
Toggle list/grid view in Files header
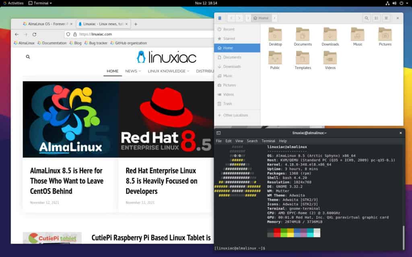click(x=376, y=18)
